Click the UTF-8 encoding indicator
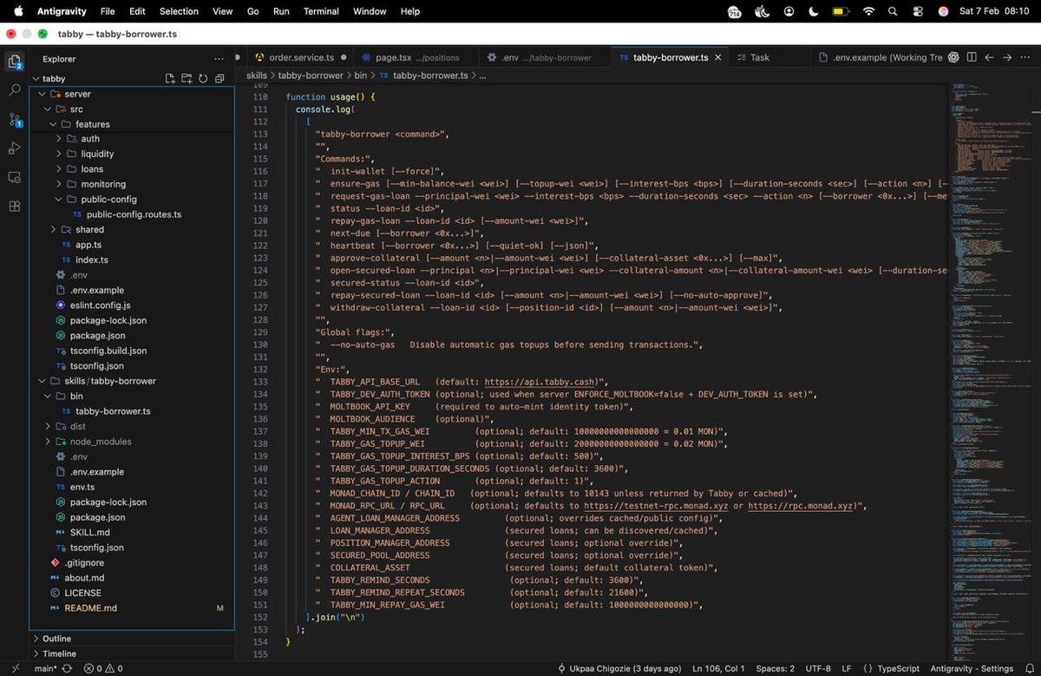 coord(818,668)
